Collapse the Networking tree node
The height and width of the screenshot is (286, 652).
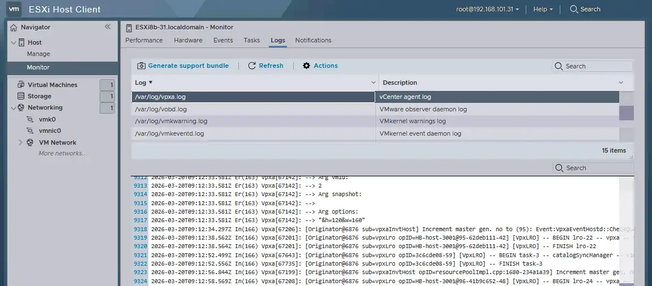click(x=14, y=107)
